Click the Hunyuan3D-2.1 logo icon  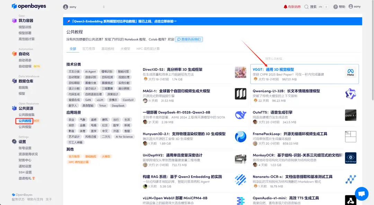tap(240, 137)
